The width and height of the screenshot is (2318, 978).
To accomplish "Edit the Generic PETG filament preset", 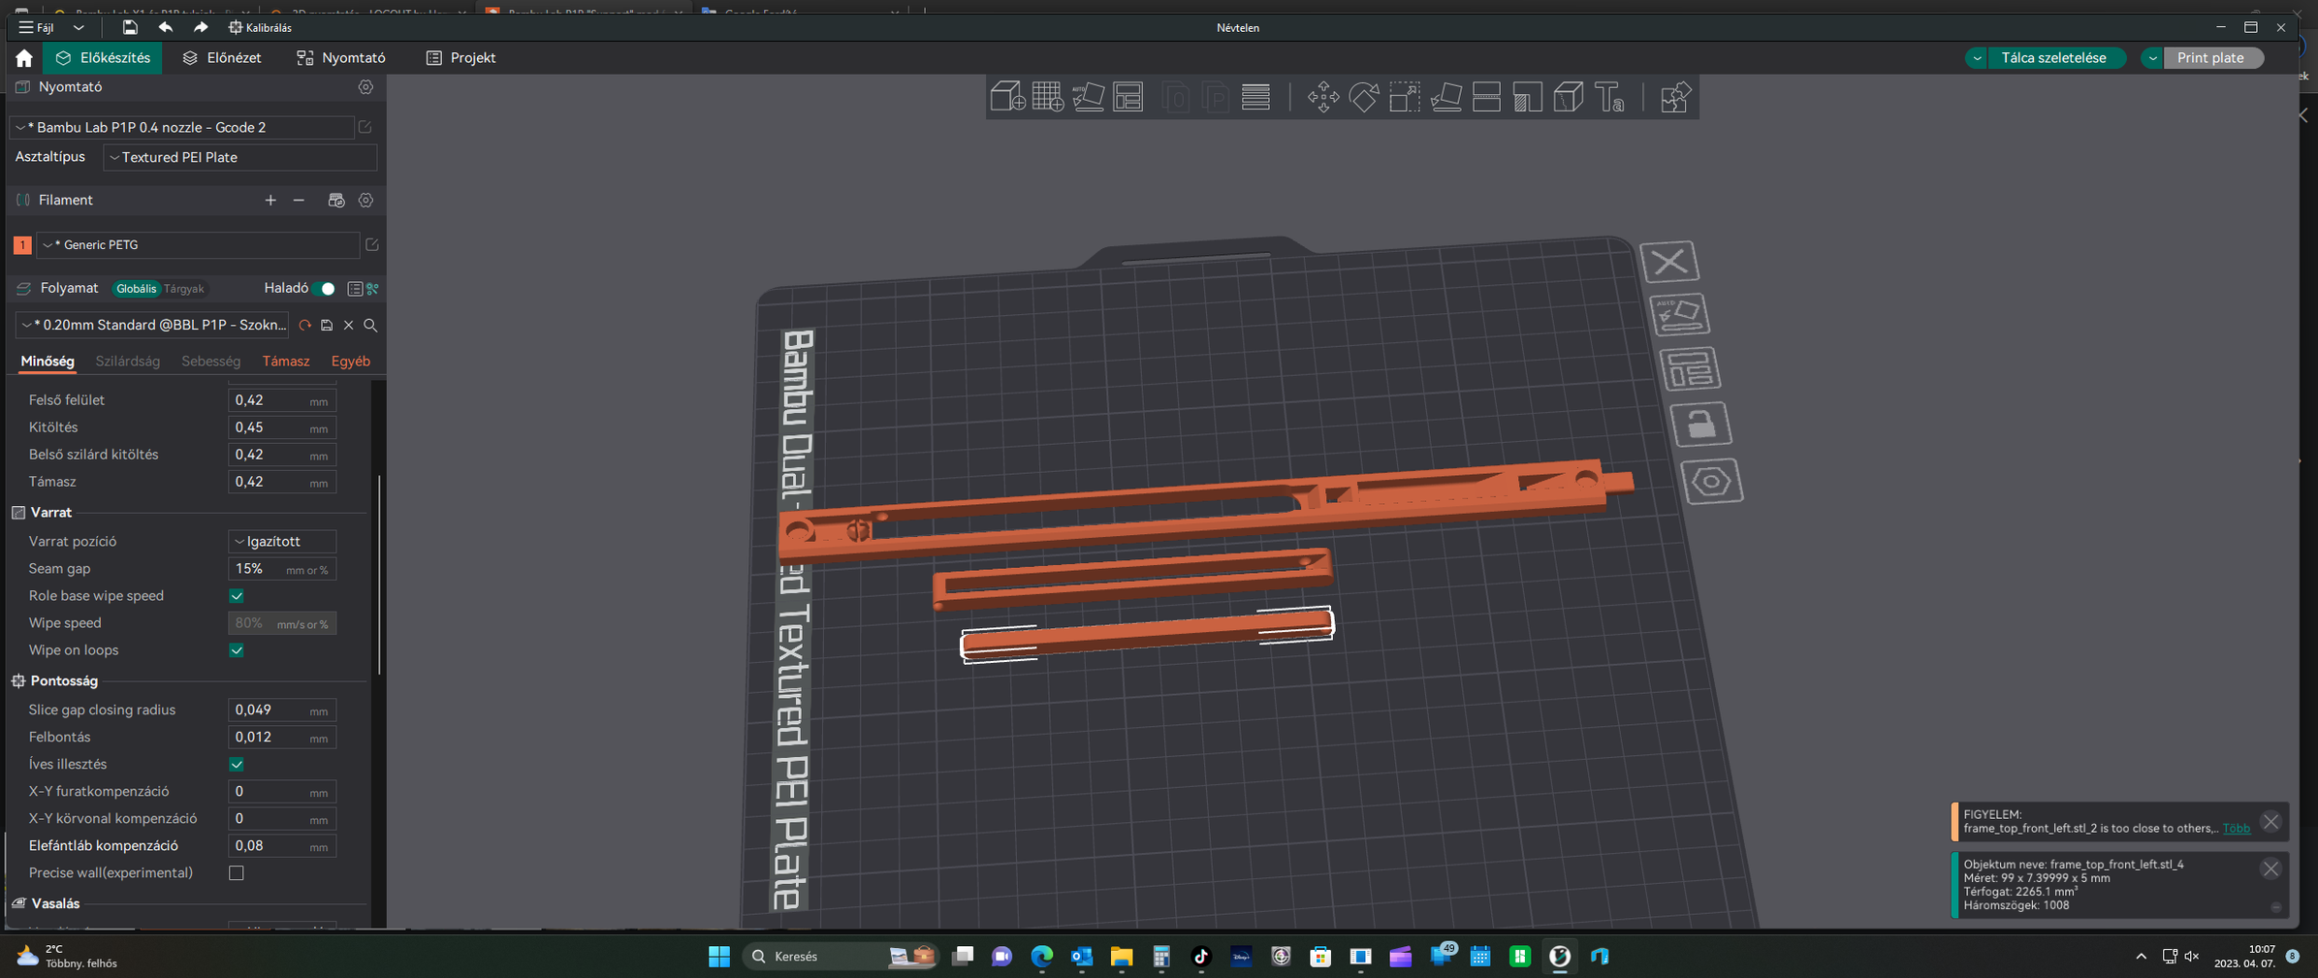I will click(x=372, y=245).
